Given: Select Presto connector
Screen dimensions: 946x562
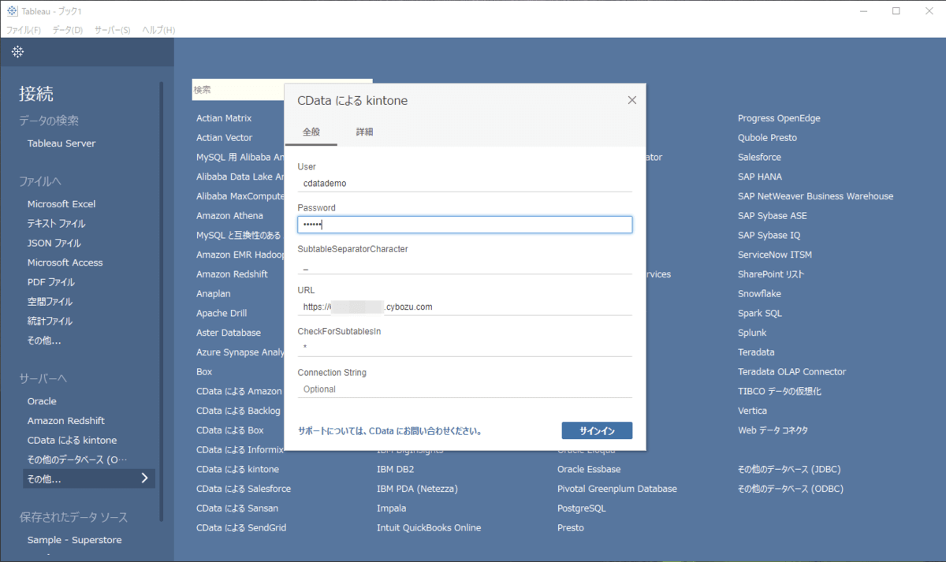Looking at the screenshot, I should click(x=571, y=528).
